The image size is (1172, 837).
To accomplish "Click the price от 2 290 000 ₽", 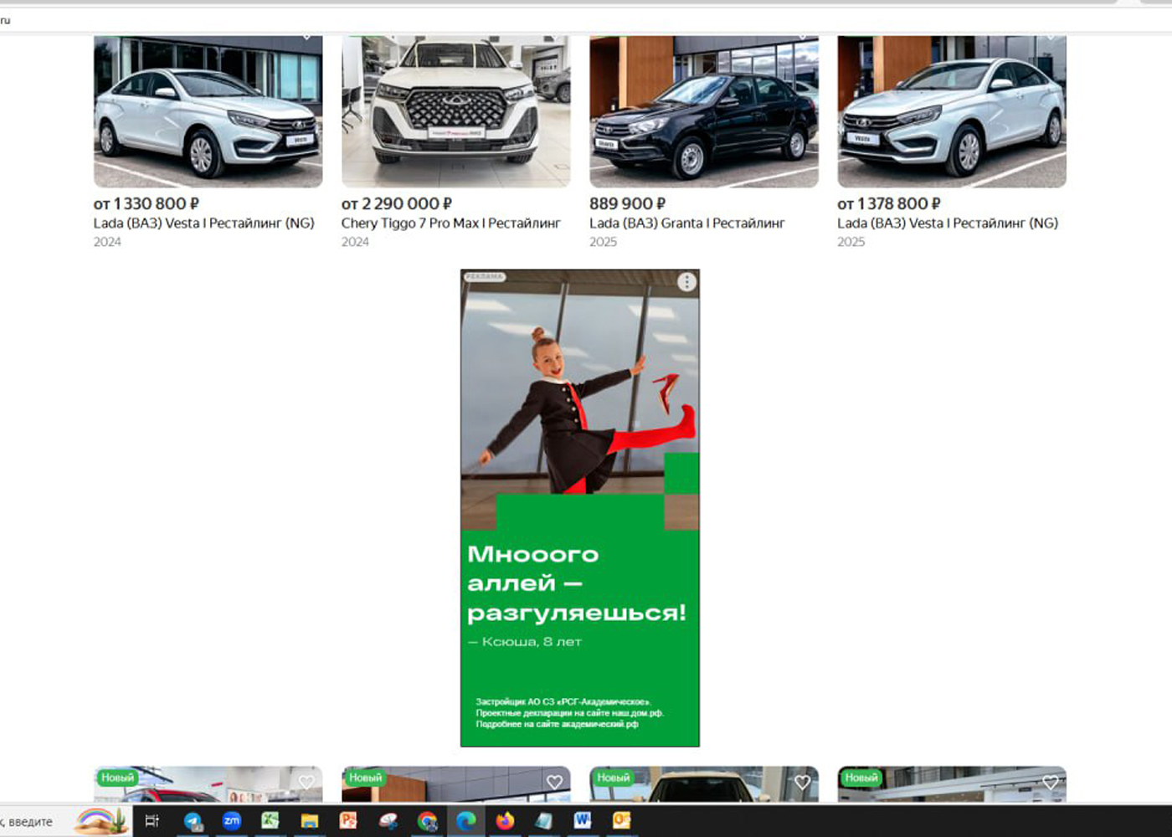I will click(x=396, y=203).
